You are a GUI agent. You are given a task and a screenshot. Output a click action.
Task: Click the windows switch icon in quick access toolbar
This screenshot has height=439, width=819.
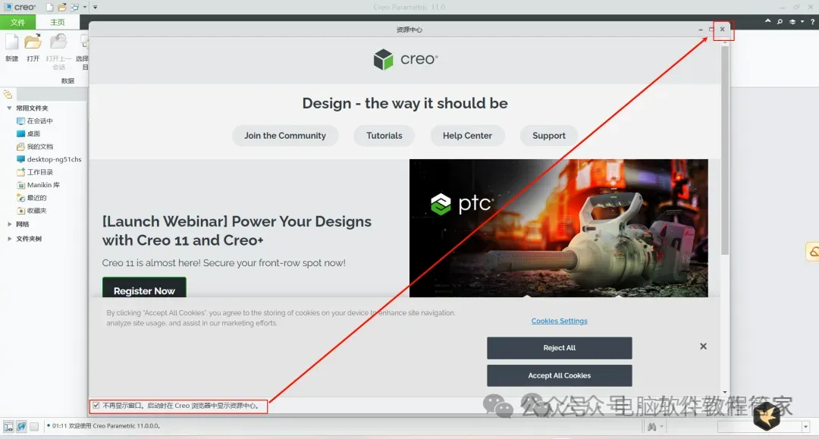pyautogui.click(x=74, y=8)
